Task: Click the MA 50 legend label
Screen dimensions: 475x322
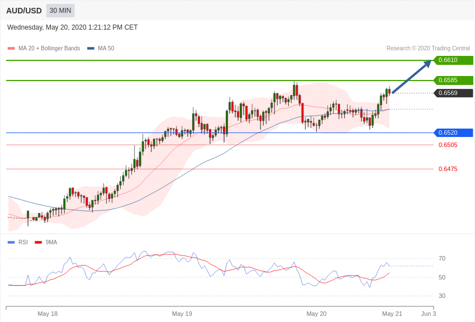Action: tap(106, 48)
